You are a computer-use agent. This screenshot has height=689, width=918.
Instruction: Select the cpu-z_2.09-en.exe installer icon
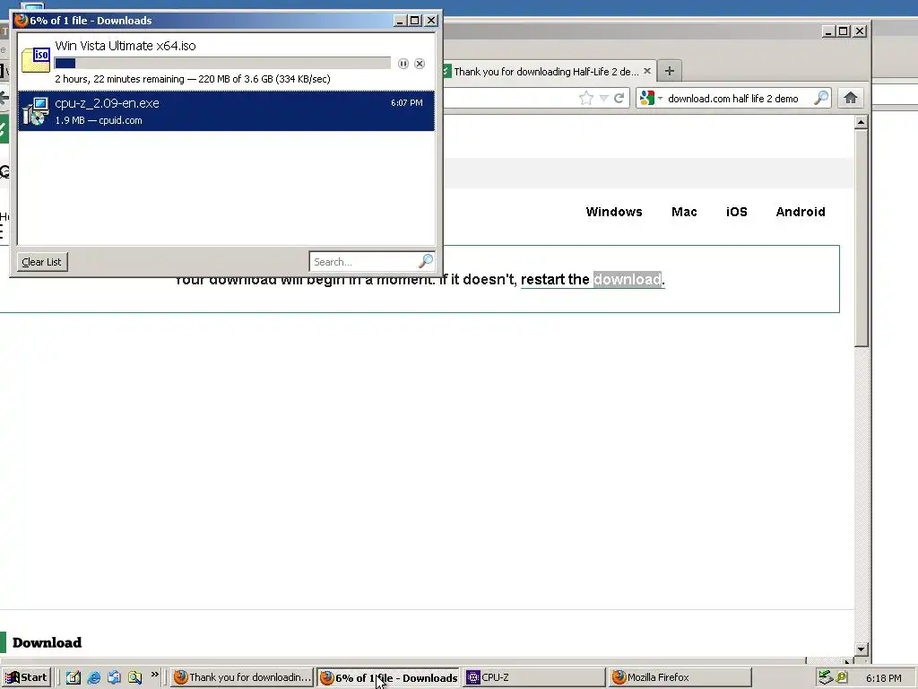(x=35, y=111)
